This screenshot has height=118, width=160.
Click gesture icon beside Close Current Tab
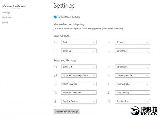click(109, 75)
